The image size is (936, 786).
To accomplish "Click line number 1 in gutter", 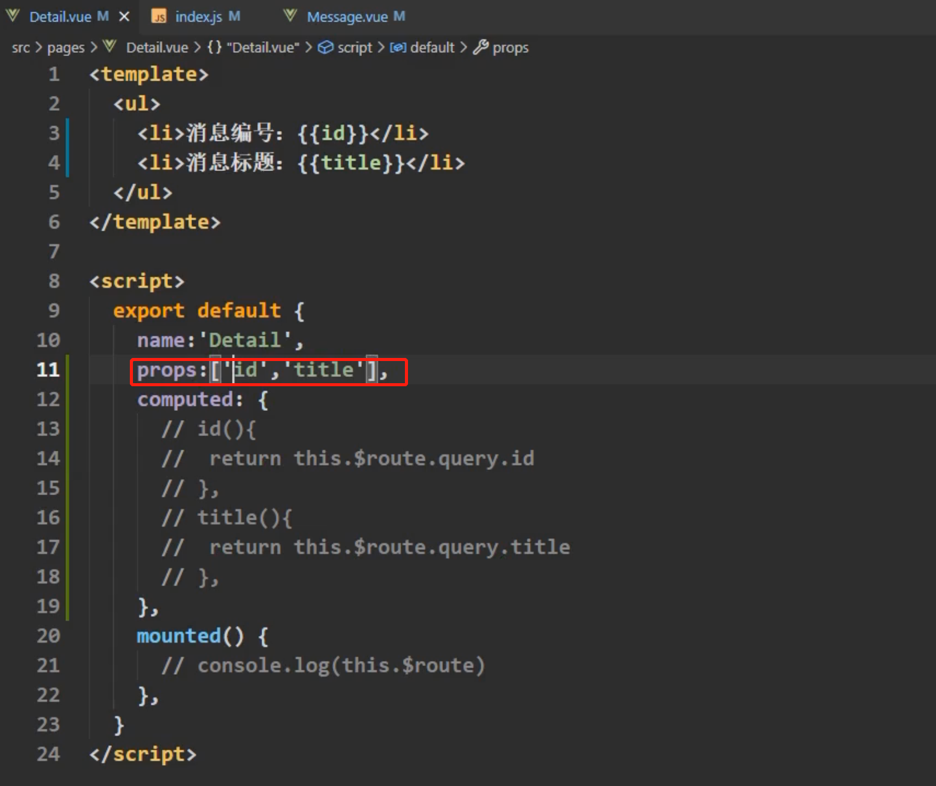I will [x=54, y=74].
